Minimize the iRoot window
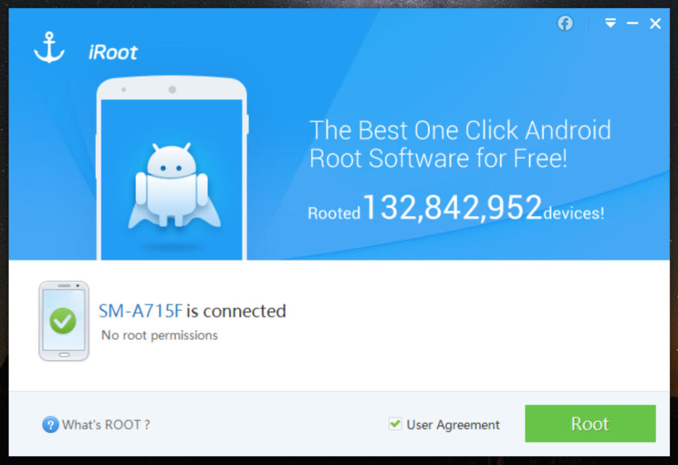Screen dimensions: 678x465 click(632, 23)
